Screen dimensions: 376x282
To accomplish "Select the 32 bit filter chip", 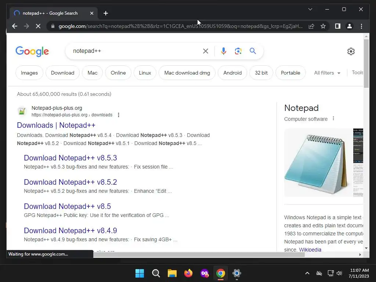I will point(261,73).
